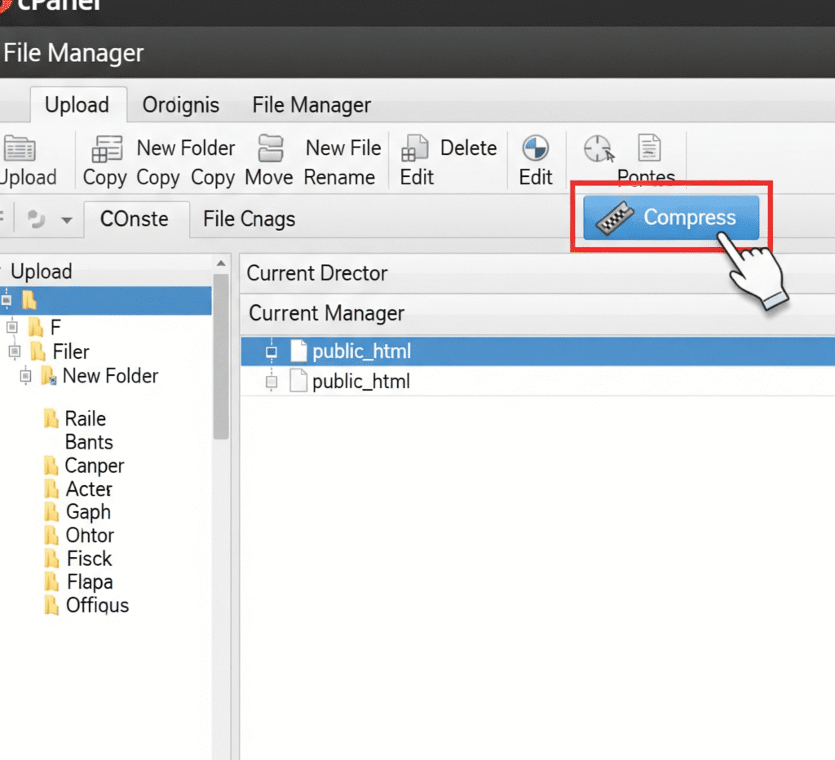The width and height of the screenshot is (835, 760).
Task: Open the Offiqus folder
Action: click(x=98, y=606)
